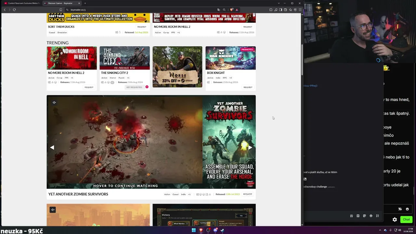Open the gift icon in chat toolbar
This screenshot has width=416, height=234.
351,216
